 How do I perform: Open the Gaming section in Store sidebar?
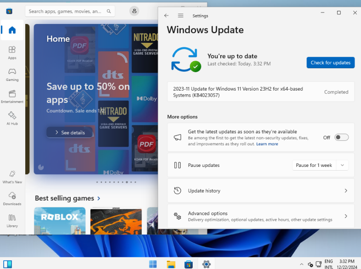point(12,75)
